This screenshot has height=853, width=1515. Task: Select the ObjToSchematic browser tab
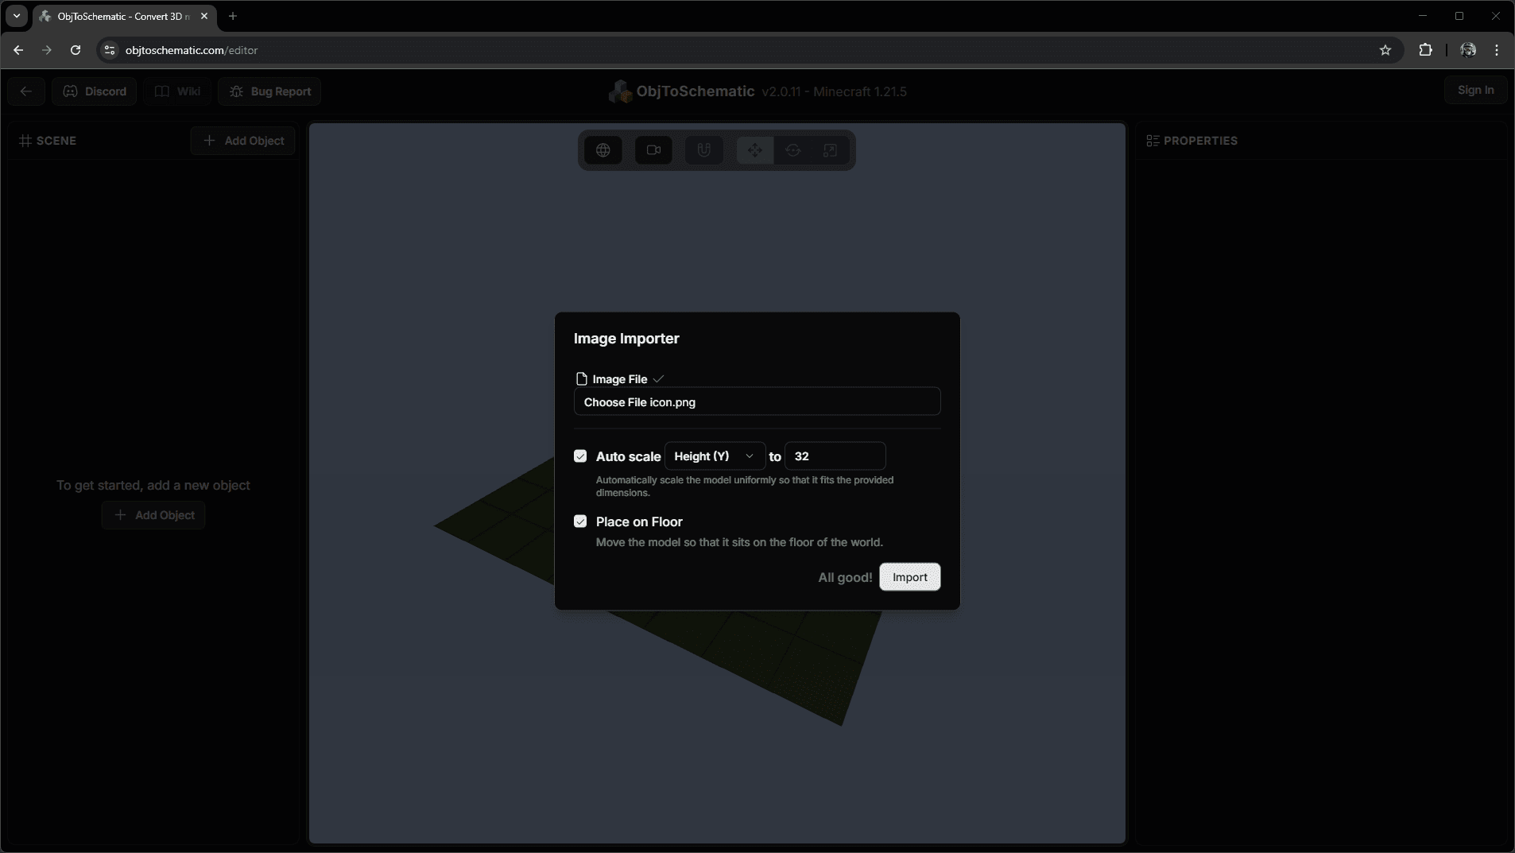126,16
